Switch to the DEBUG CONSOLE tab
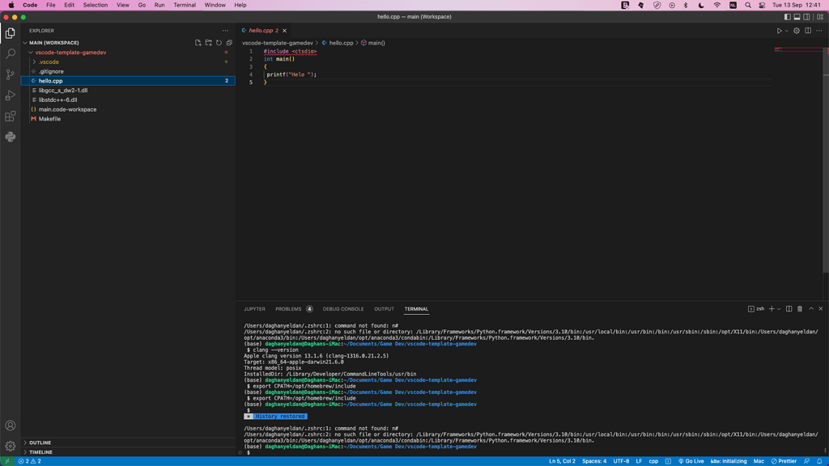Image resolution: width=829 pixels, height=466 pixels. click(x=343, y=309)
